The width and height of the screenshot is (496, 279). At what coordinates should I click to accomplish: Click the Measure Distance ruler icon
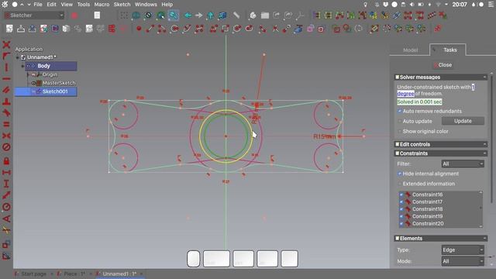tap(236, 15)
